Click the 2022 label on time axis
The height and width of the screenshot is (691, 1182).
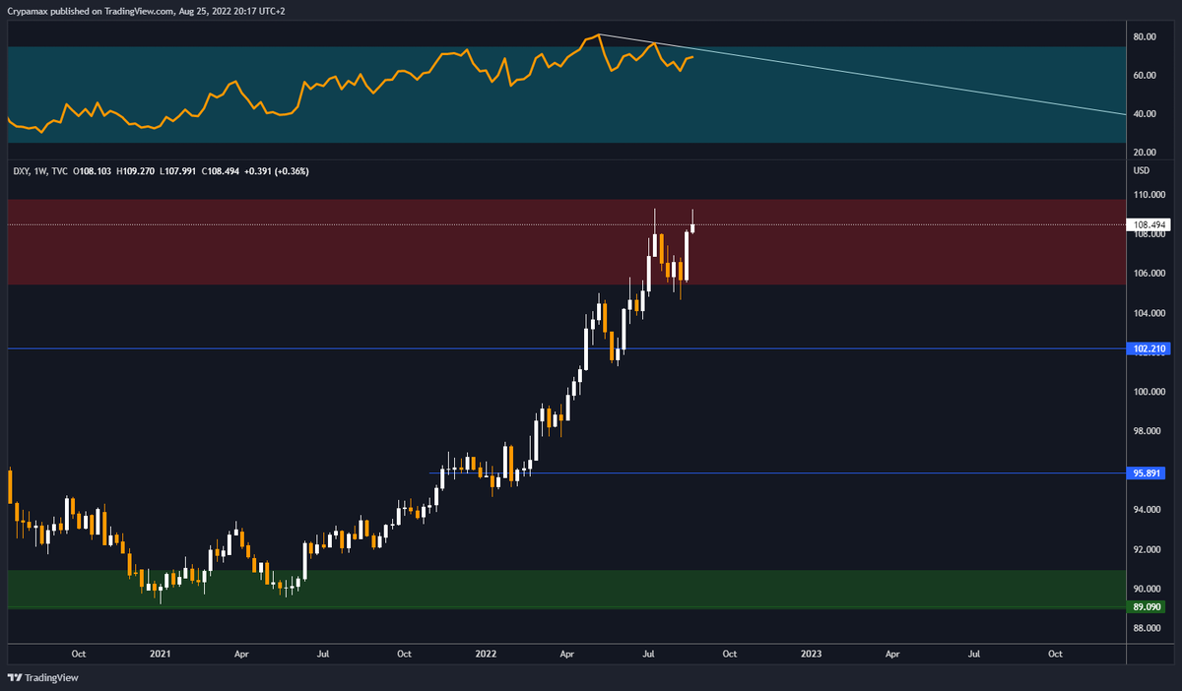(485, 653)
